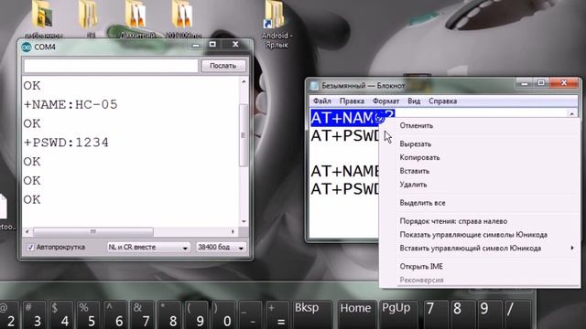Open the Формат menu in Notepad
This screenshot has height=329, width=586.
[385, 101]
